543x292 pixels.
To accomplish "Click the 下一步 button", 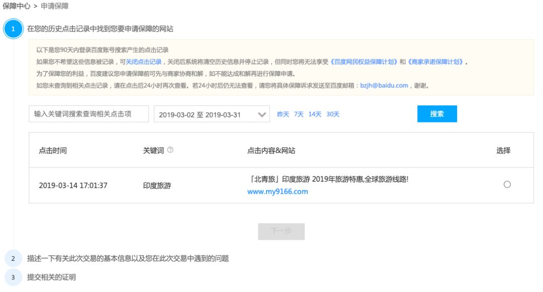I will 281,231.
